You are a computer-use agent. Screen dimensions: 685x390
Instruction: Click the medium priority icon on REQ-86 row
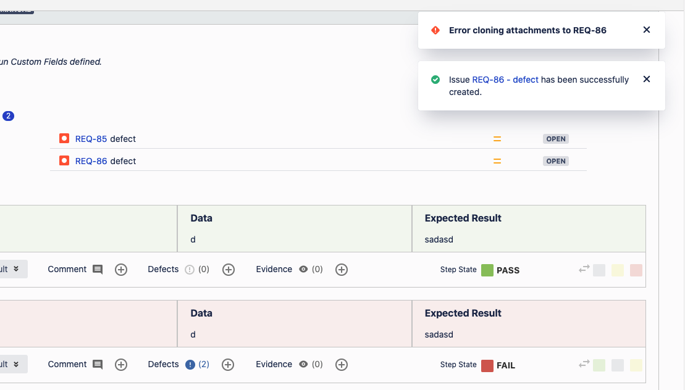[497, 160]
